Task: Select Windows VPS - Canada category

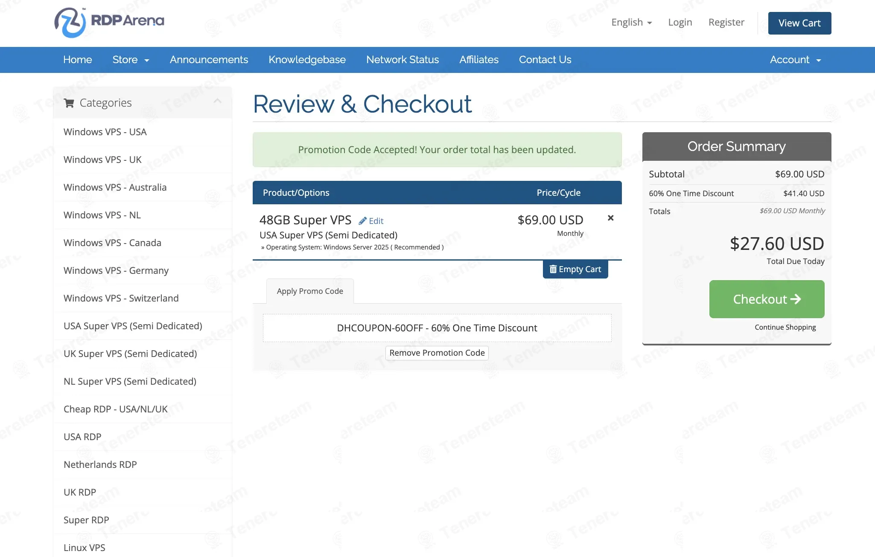Action: 143,243
